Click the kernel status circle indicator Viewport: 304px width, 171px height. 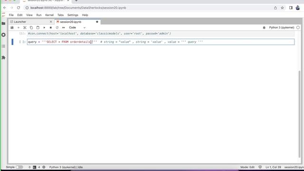click(298, 28)
